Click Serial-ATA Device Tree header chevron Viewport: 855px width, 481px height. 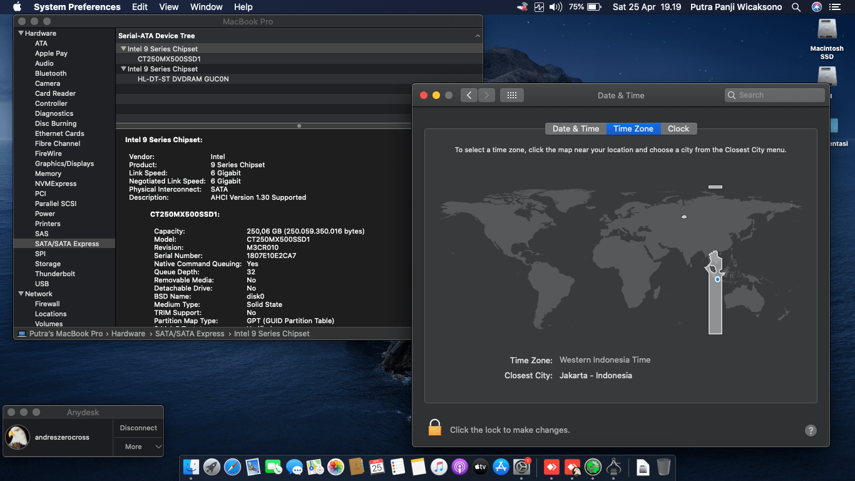point(478,36)
